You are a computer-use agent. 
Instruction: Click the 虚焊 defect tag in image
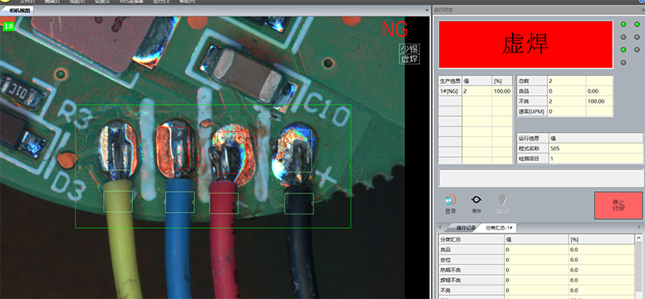click(410, 59)
